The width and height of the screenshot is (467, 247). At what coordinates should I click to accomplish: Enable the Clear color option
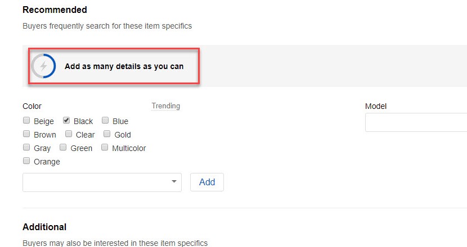tap(69, 134)
